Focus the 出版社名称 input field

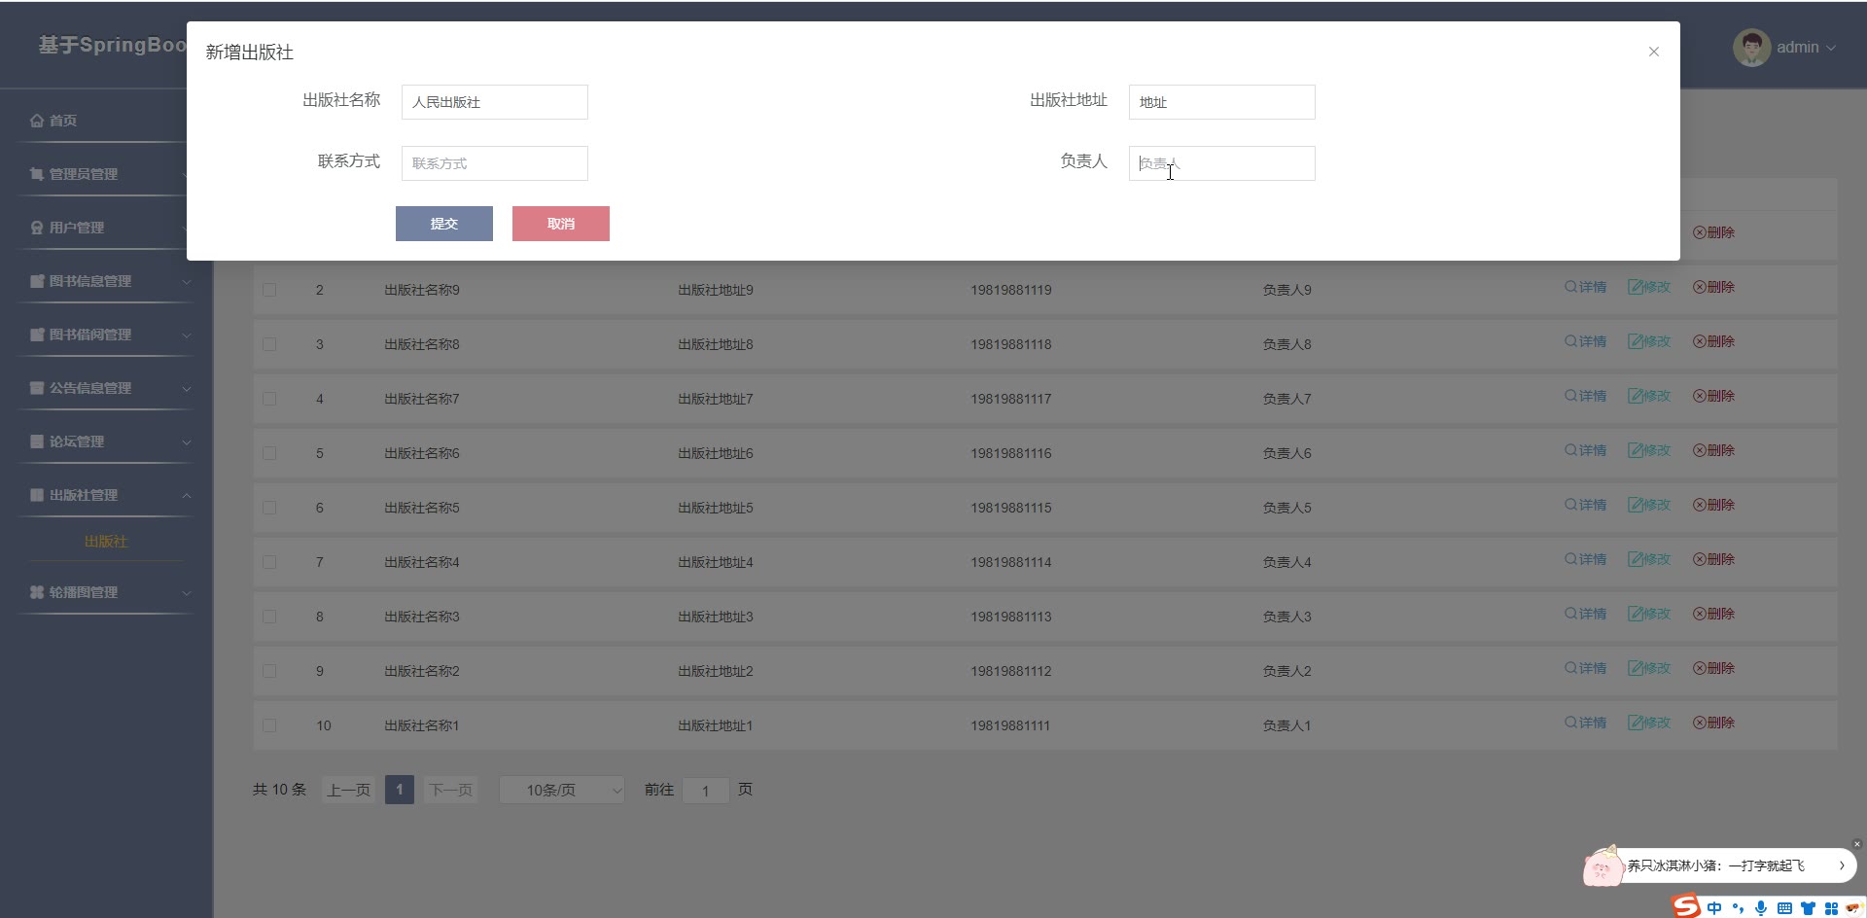pos(495,102)
